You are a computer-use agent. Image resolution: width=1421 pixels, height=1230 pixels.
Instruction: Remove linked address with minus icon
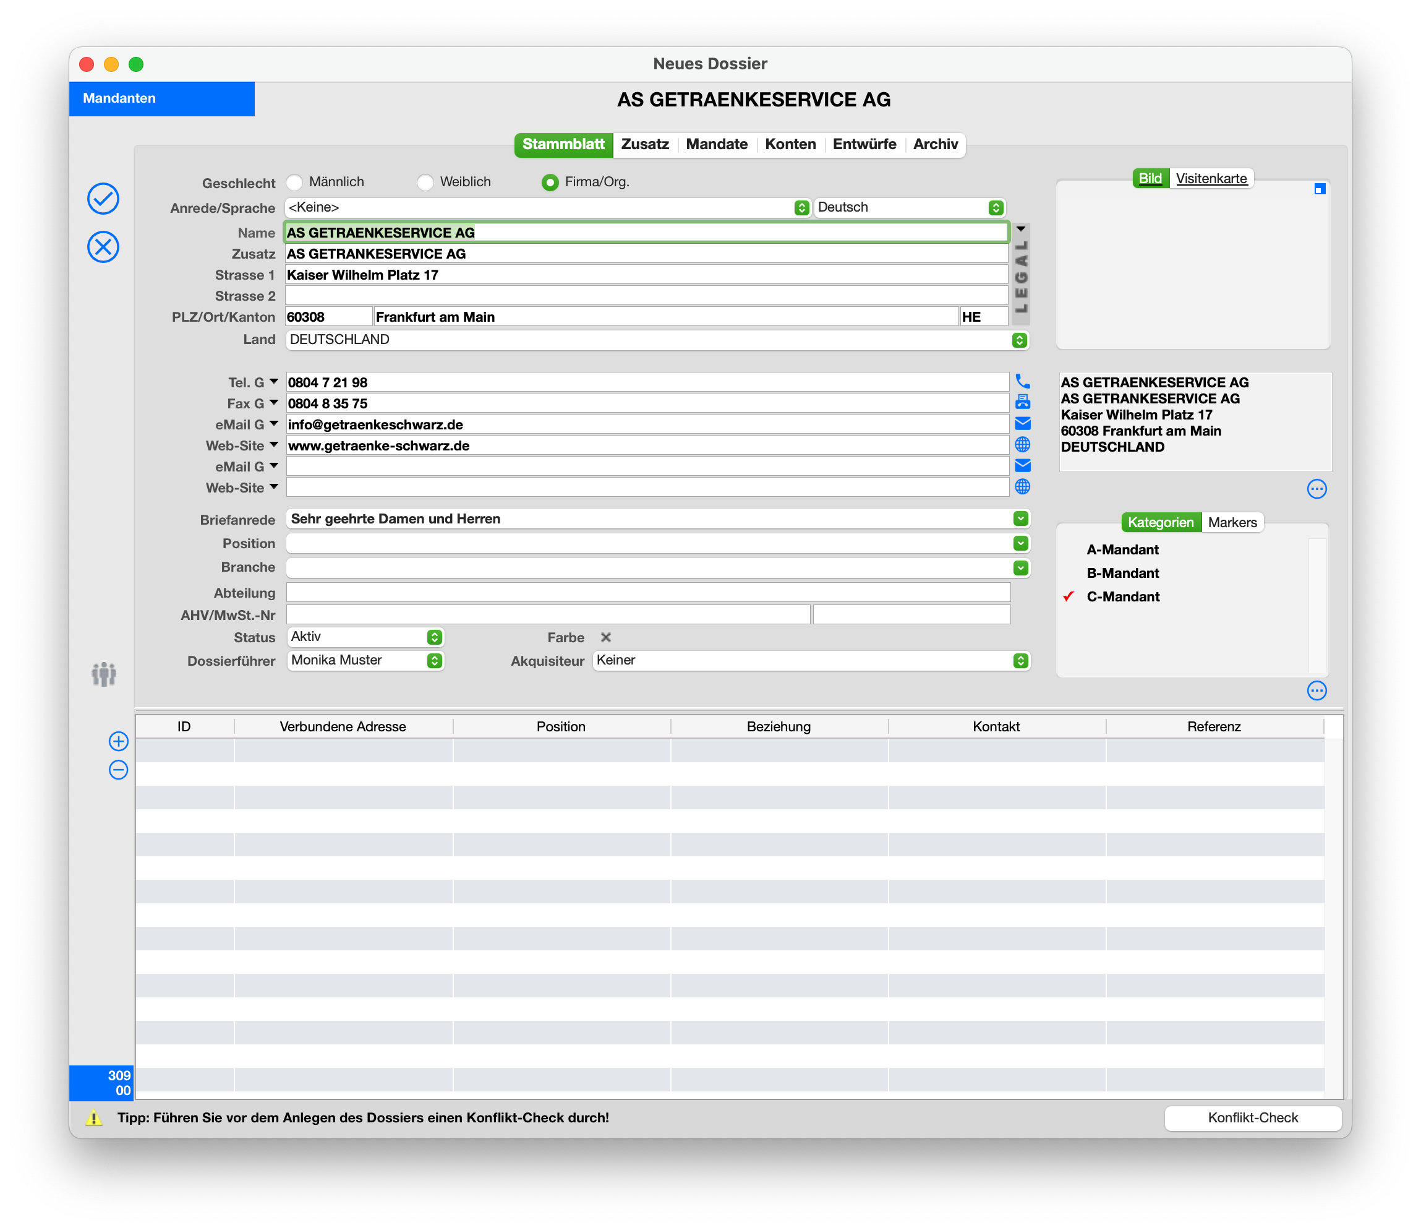(119, 770)
